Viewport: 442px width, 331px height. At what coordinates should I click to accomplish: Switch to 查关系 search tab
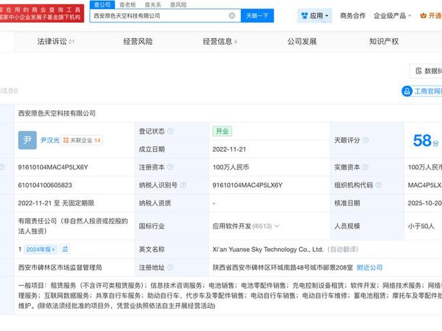(x=153, y=4)
